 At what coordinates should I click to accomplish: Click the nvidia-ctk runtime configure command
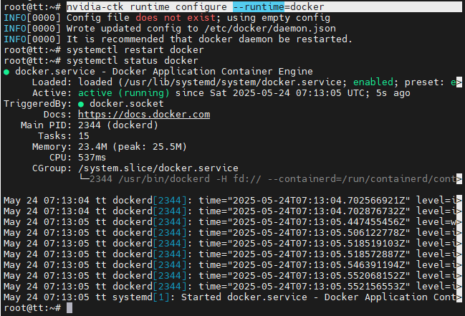[x=195, y=7]
